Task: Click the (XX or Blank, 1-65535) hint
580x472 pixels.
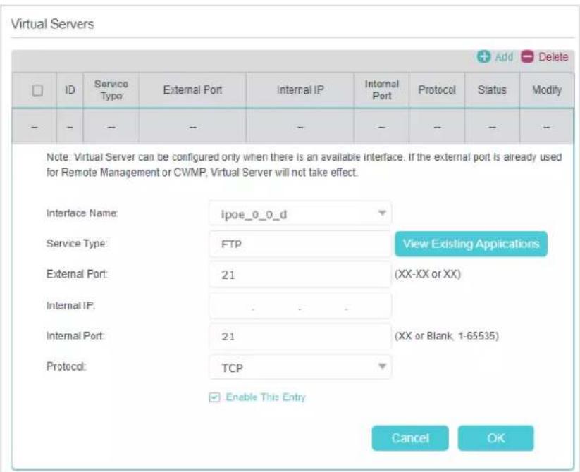Action: [x=447, y=336]
